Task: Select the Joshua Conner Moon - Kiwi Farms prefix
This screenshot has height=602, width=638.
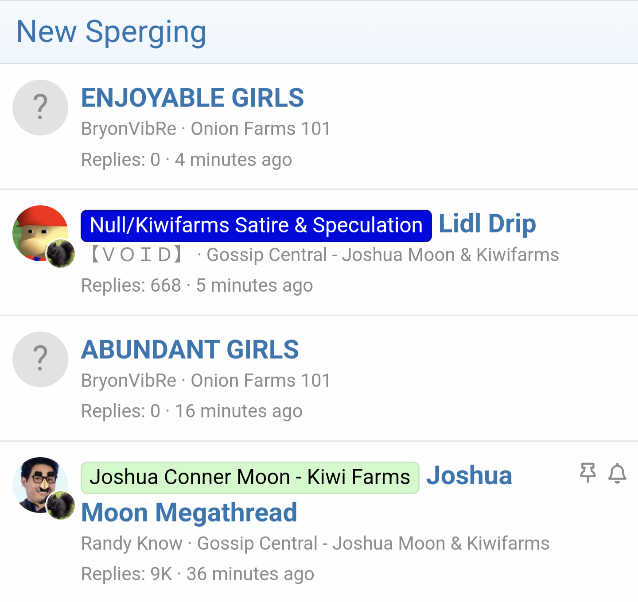Action: pos(250,478)
